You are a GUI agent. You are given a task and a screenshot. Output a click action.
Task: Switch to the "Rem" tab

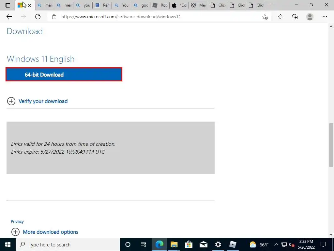[x=102, y=5]
